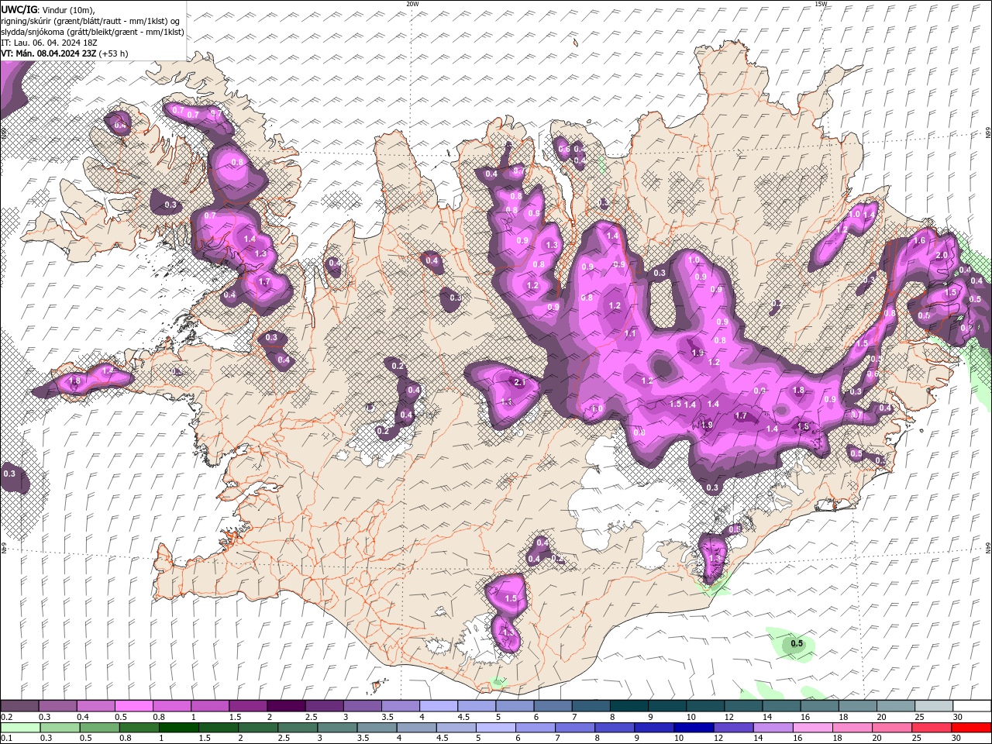Pick the medium green 0.8 rain legend swatch
This screenshot has width=992, height=744.
coord(138,728)
